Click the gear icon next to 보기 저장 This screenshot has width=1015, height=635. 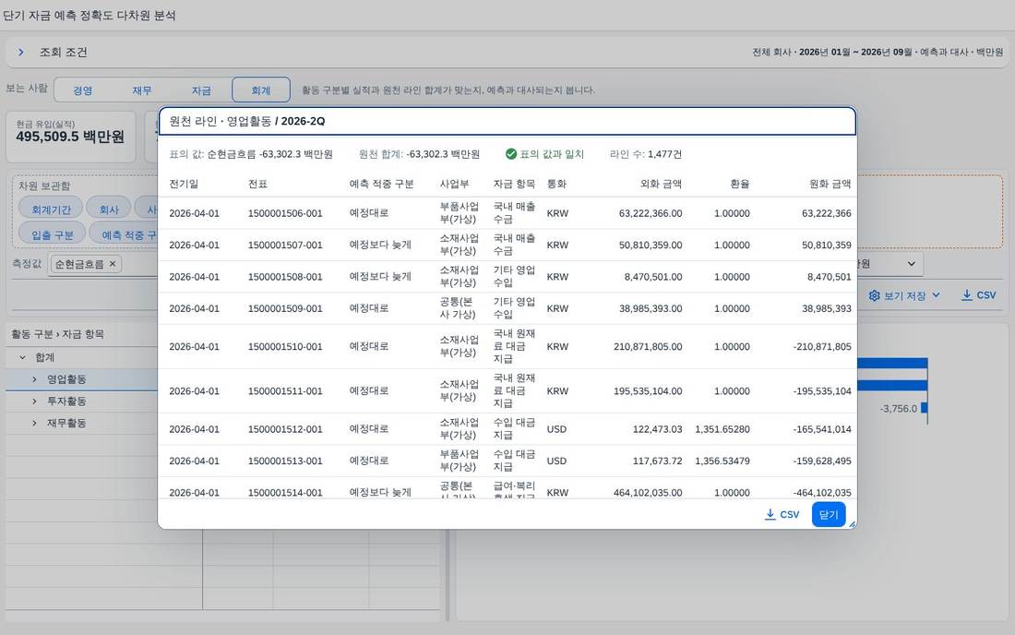(874, 295)
